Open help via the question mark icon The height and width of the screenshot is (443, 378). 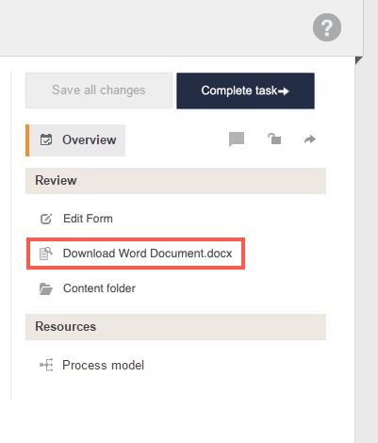click(327, 27)
